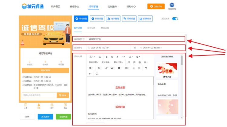The image size is (227, 127).
Task: Click the 活动名称 input field
Action: [x=135, y=39]
